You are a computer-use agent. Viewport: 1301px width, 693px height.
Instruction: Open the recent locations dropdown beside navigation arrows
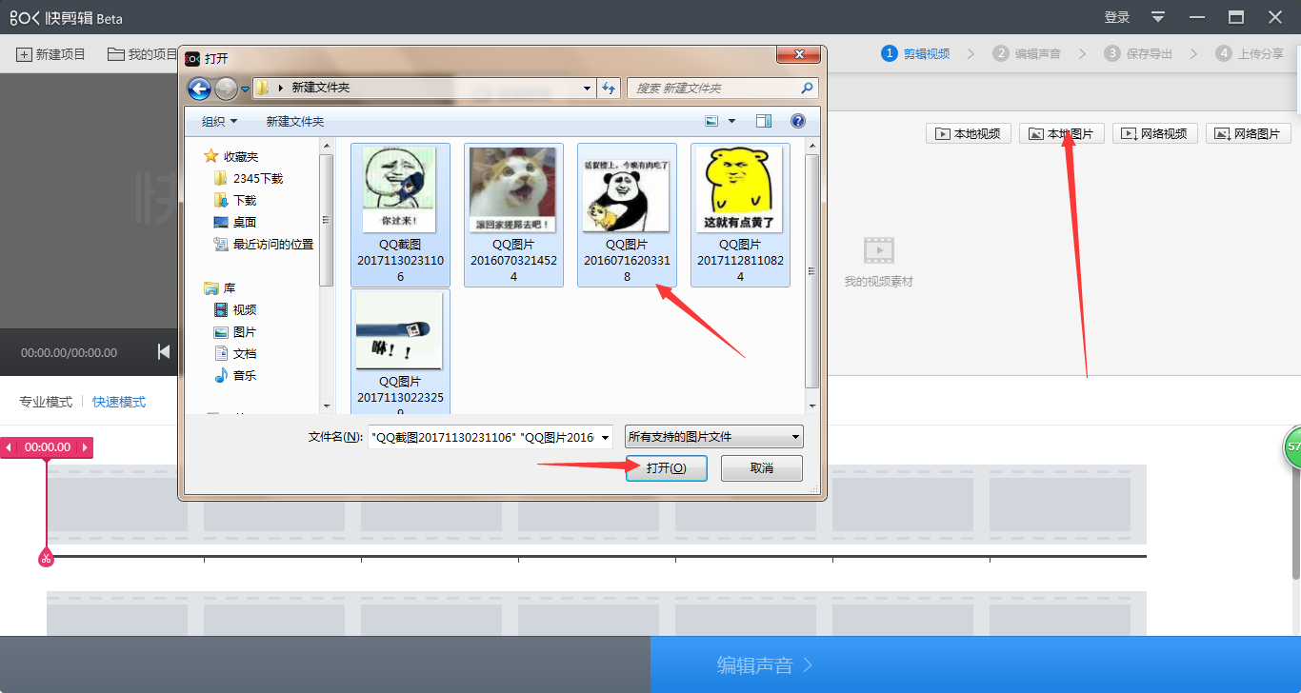245,89
